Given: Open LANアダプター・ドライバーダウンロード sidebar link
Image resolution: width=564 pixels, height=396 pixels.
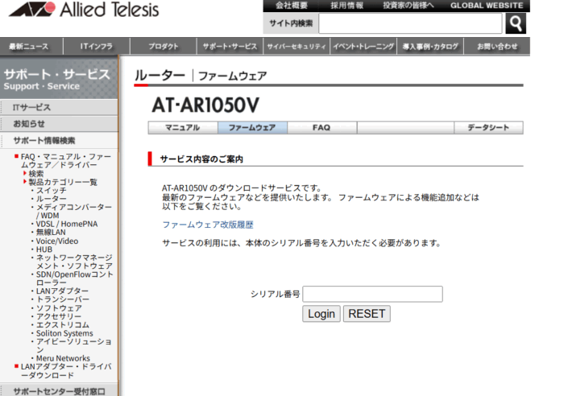Looking at the screenshot, I should [66, 371].
